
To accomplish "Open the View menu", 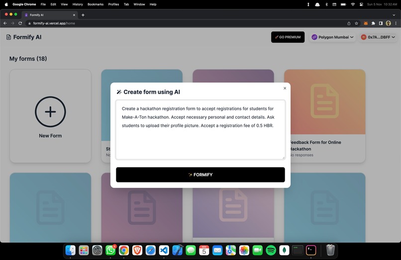I will pyautogui.click(x=64, y=4).
